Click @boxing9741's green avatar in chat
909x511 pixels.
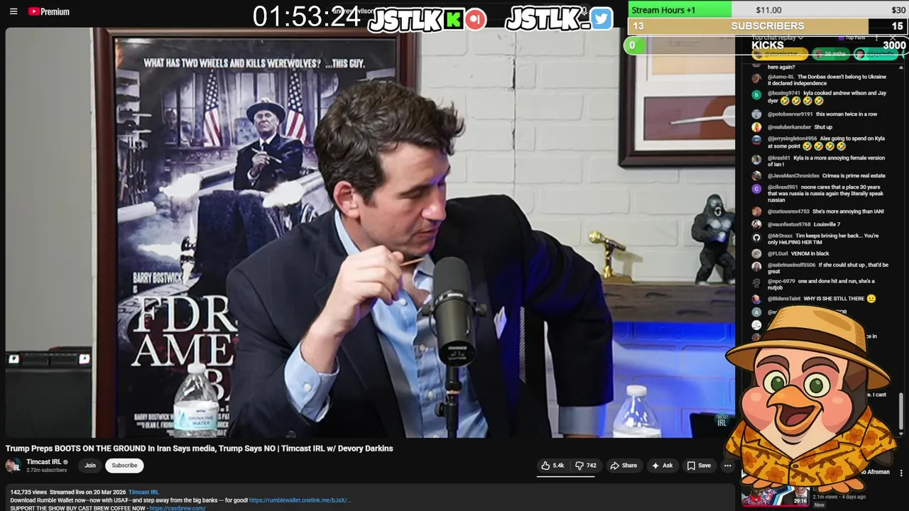756,95
